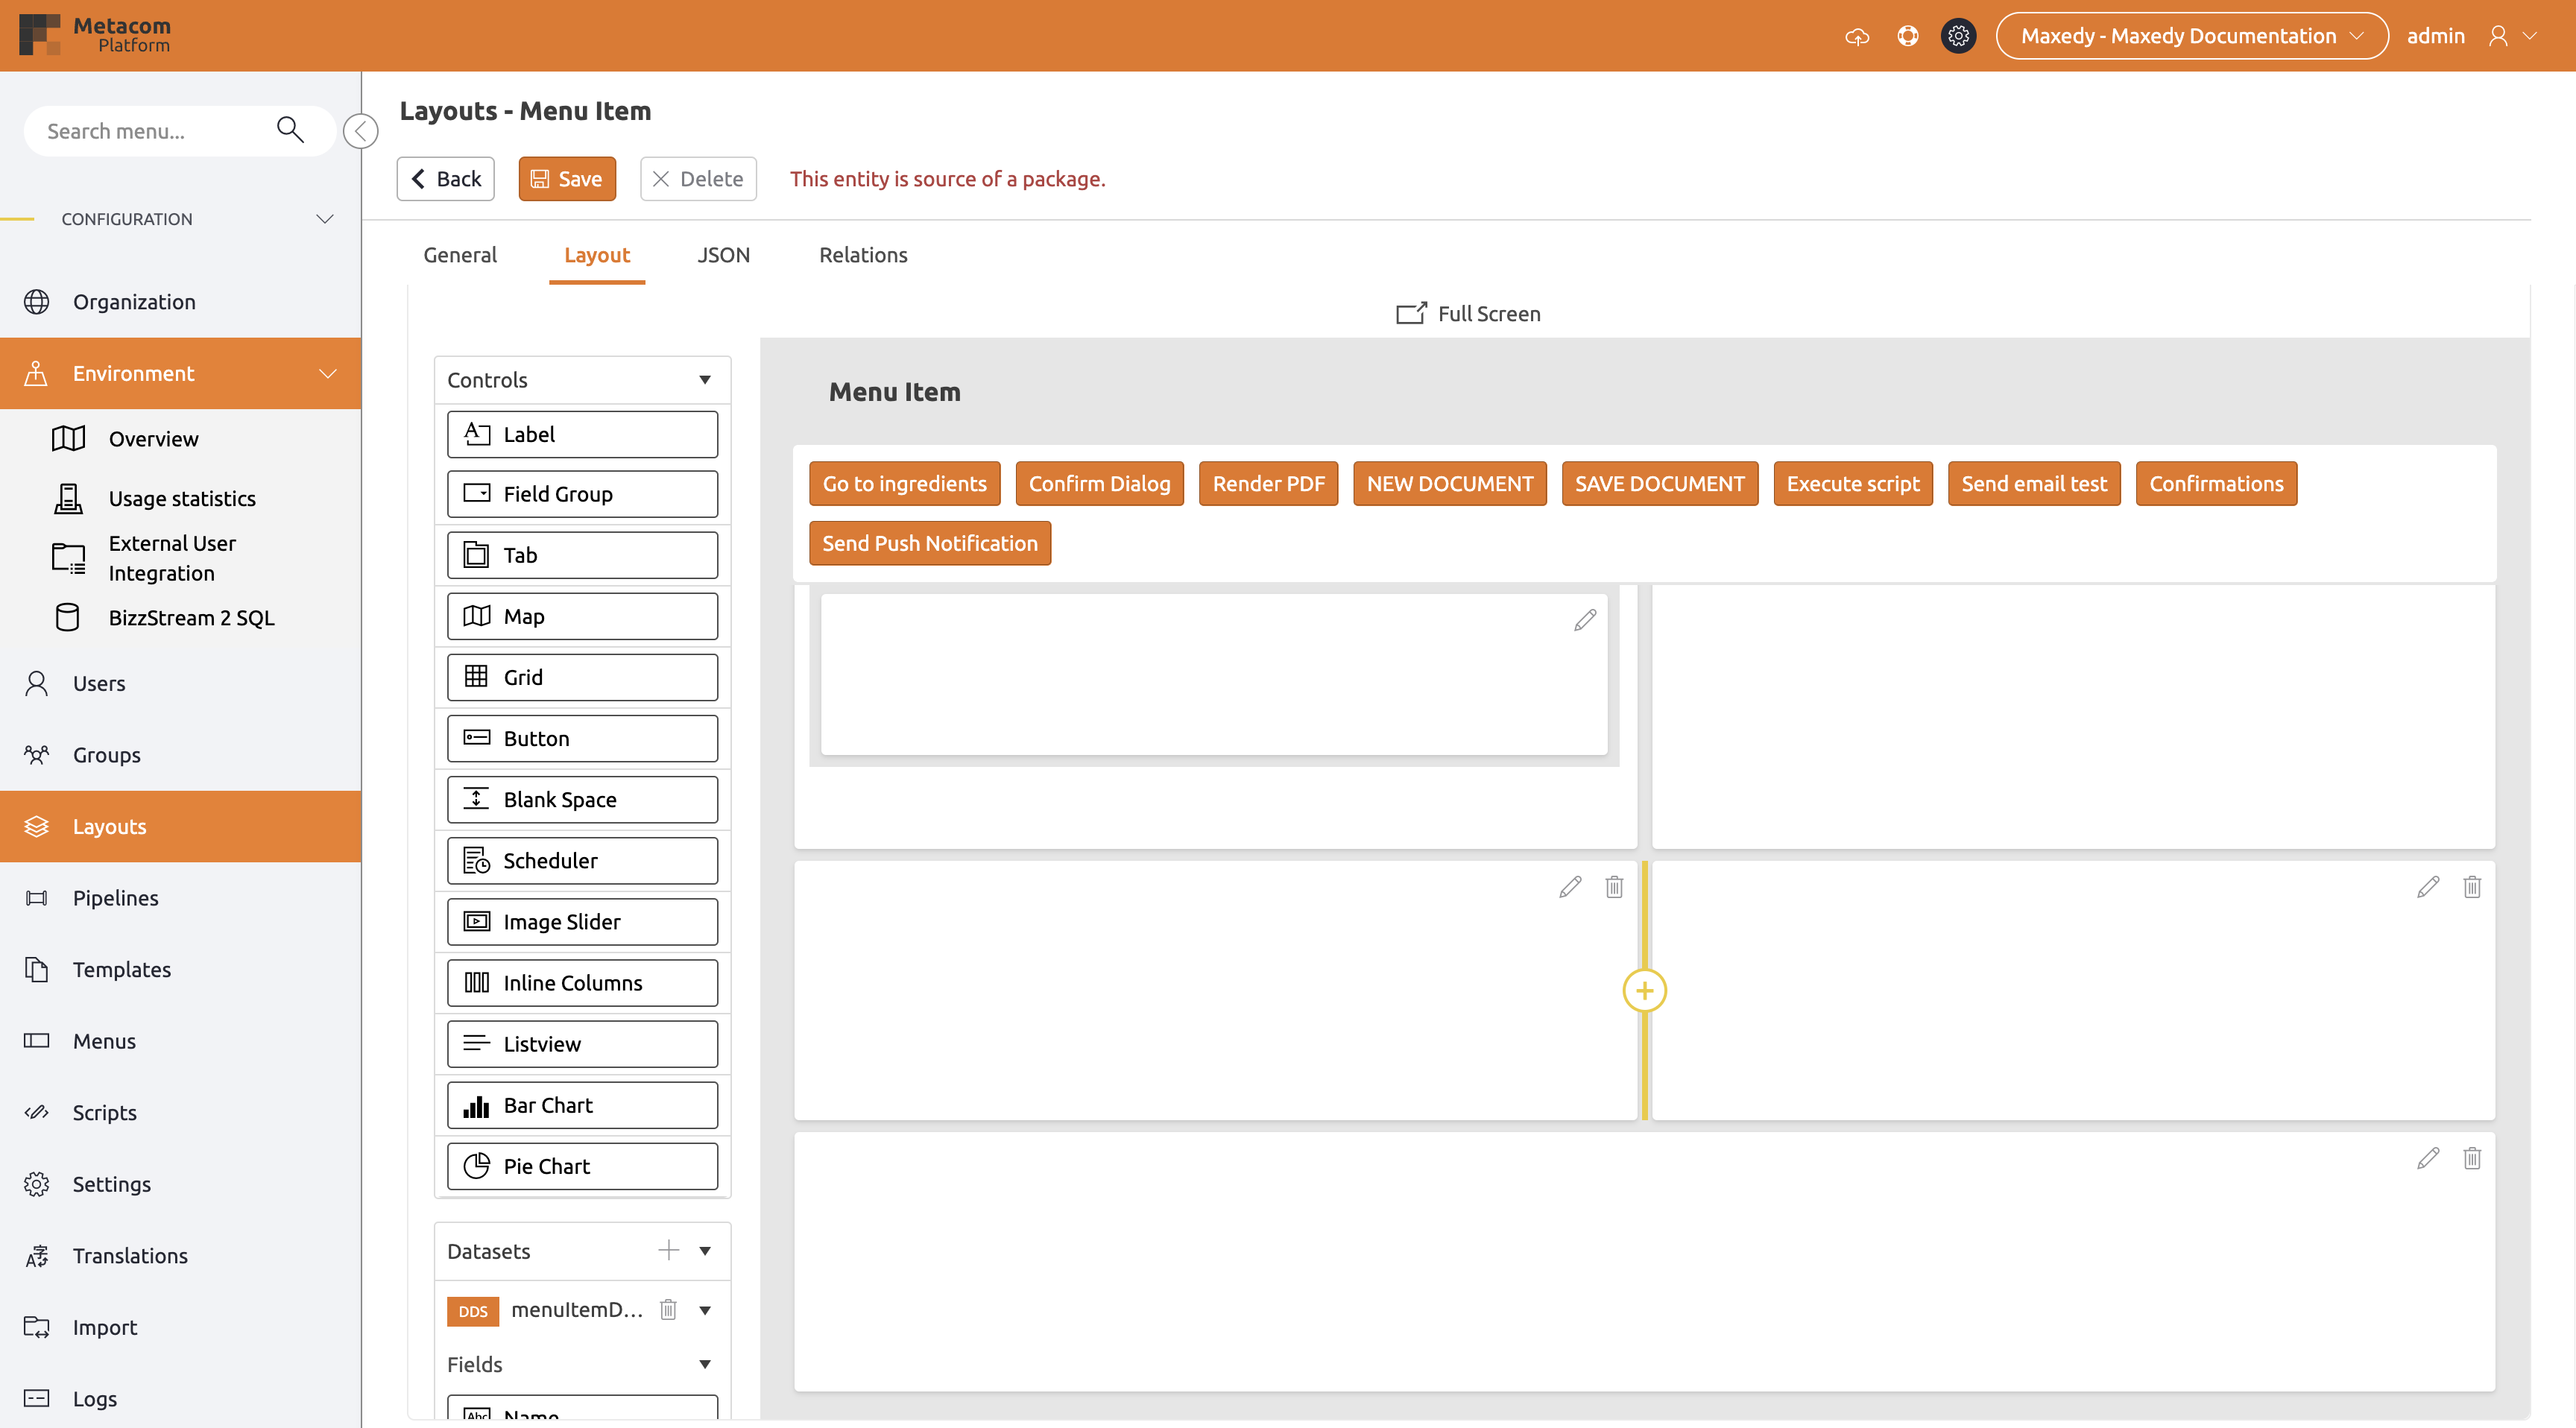Save the Menu Item layout
This screenshot has height=1428, width=2576.
(567, 178)
